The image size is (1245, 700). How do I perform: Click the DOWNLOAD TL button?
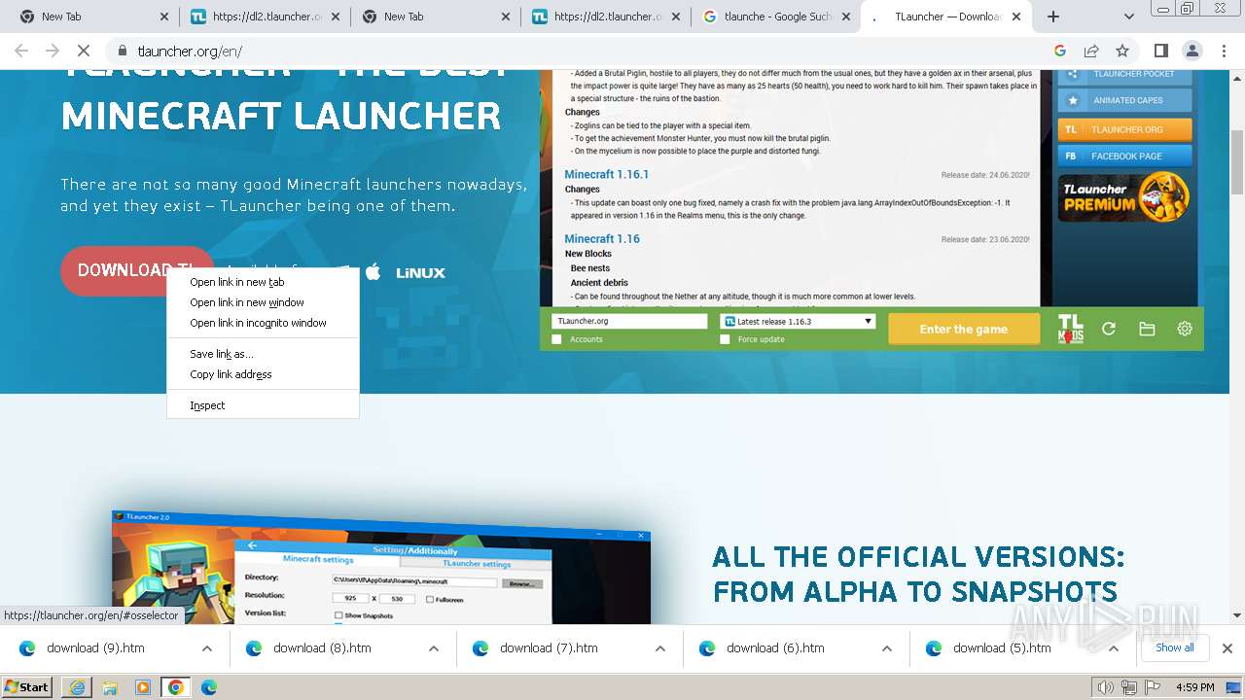coord(136,270)
